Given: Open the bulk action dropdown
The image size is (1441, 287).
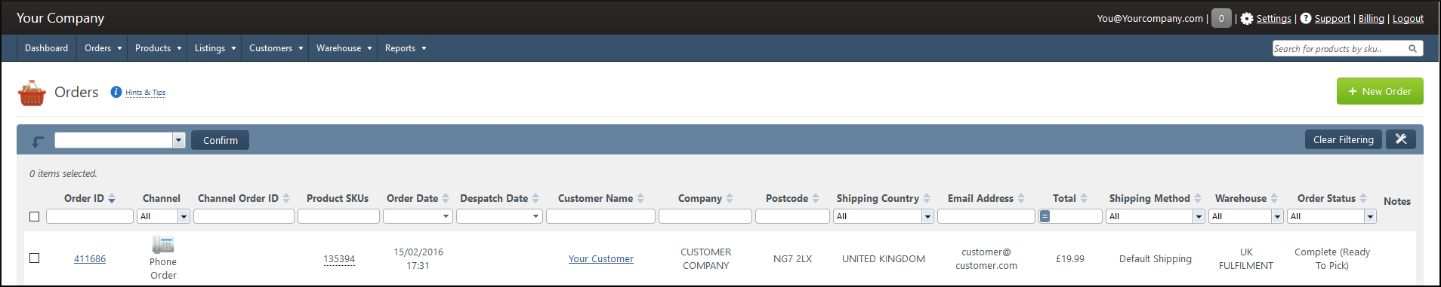Looking at the screenshot, I should click(120, 140).
